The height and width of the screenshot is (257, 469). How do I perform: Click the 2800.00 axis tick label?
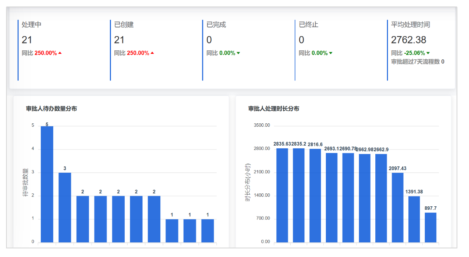tap(262, 149)
